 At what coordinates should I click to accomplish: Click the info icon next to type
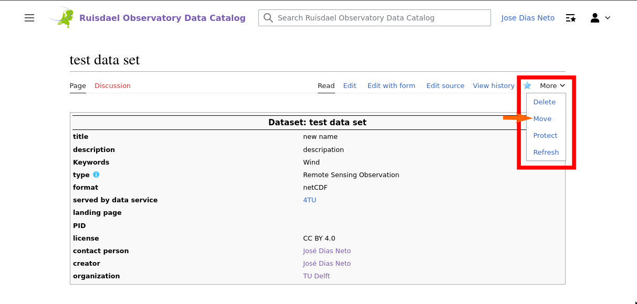tap(96, 175)
